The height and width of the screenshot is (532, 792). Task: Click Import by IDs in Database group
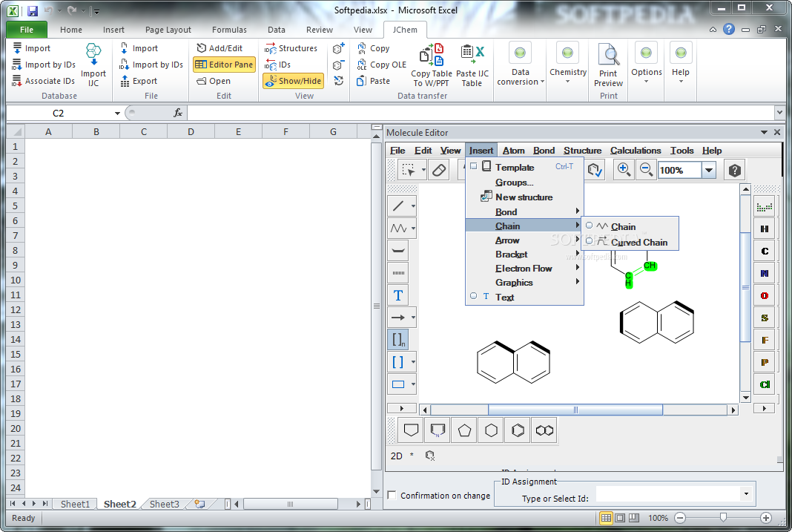[44, 65]
